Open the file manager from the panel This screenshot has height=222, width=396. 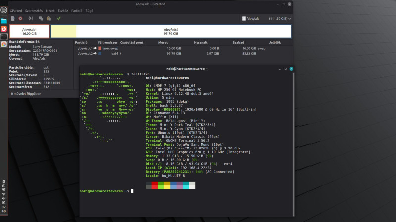pos(4,21)
